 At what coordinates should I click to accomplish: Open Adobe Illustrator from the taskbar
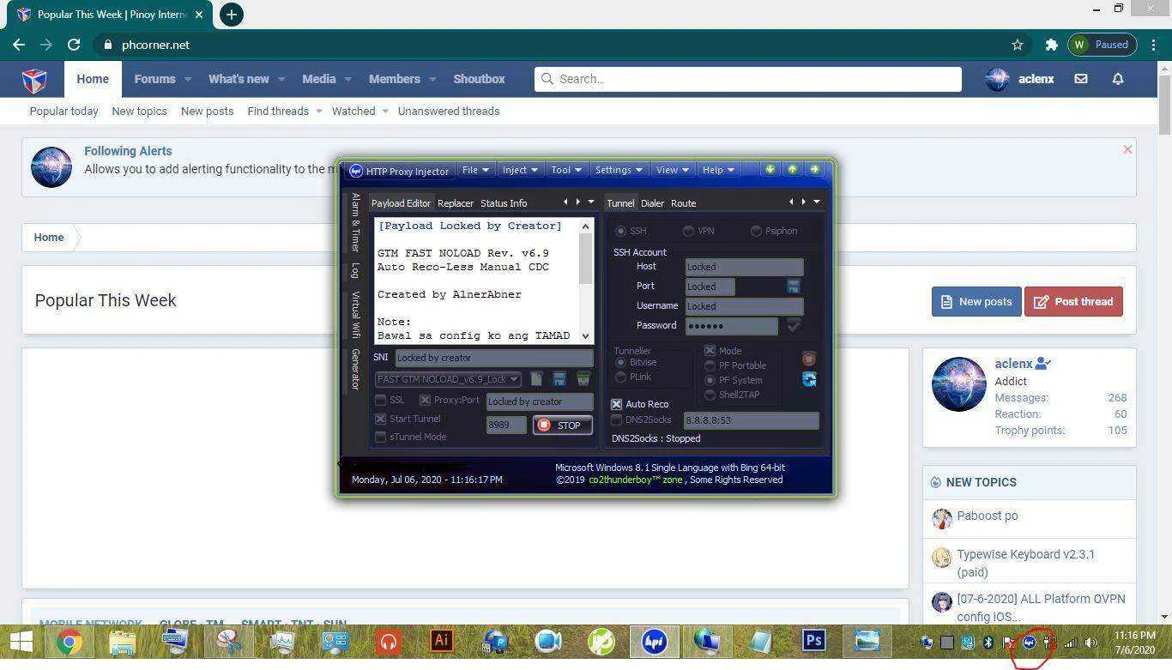442,641
